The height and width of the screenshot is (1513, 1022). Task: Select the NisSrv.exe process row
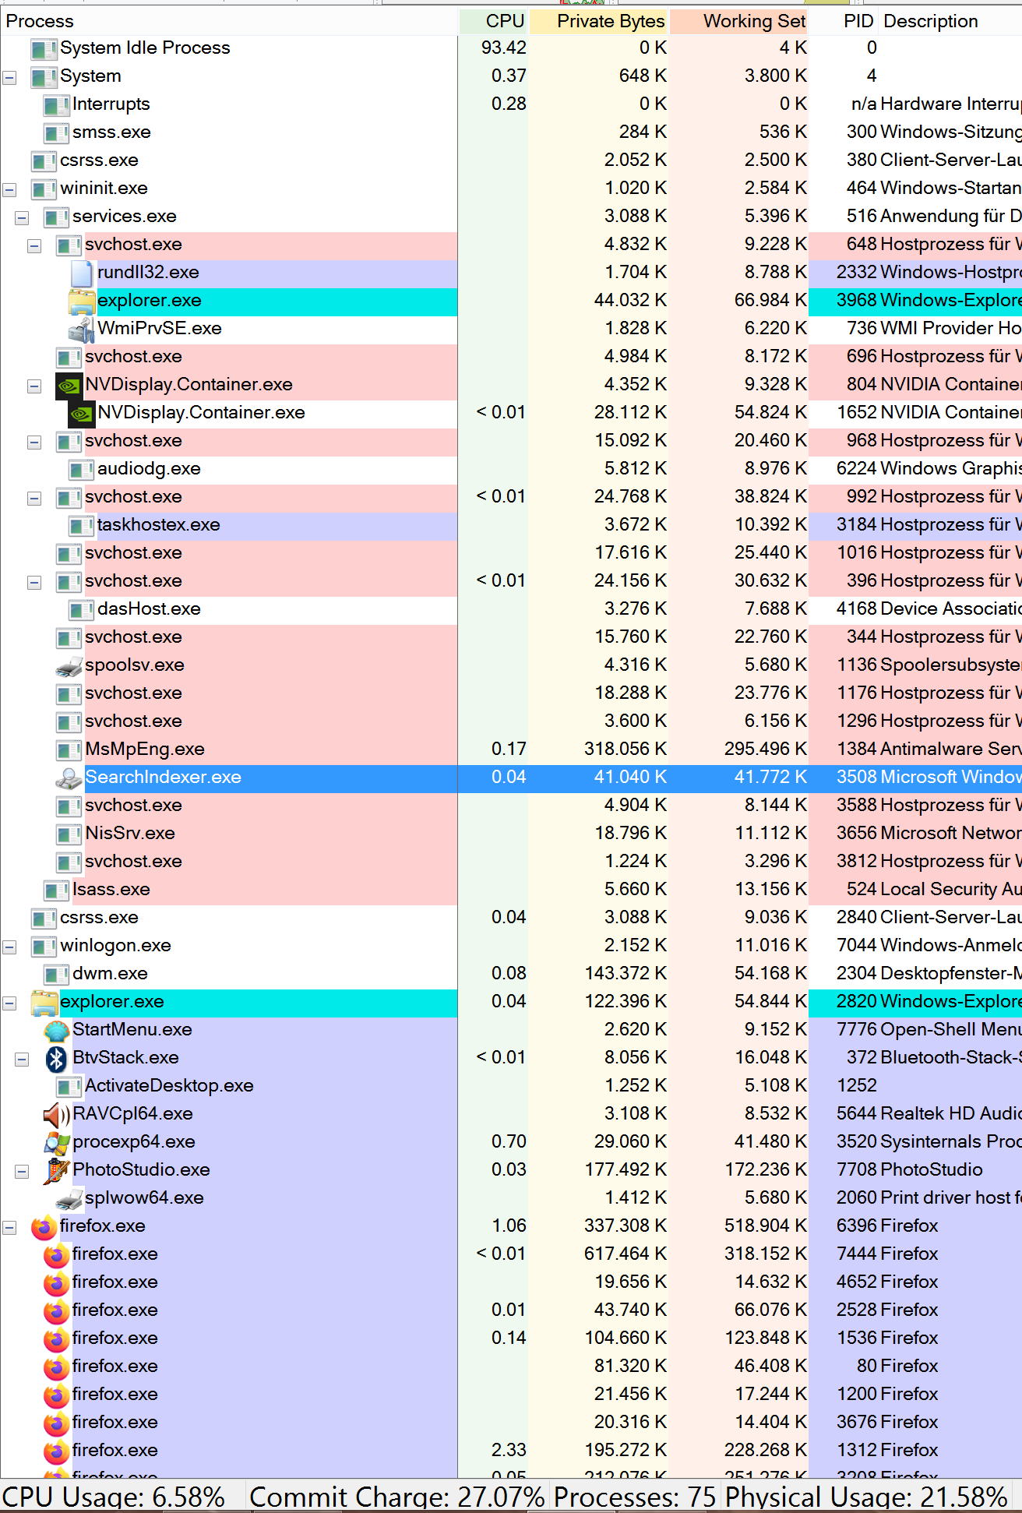click(511, 834)
